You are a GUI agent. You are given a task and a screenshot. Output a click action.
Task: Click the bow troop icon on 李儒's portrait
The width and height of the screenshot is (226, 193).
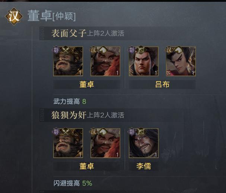point(141,132)
